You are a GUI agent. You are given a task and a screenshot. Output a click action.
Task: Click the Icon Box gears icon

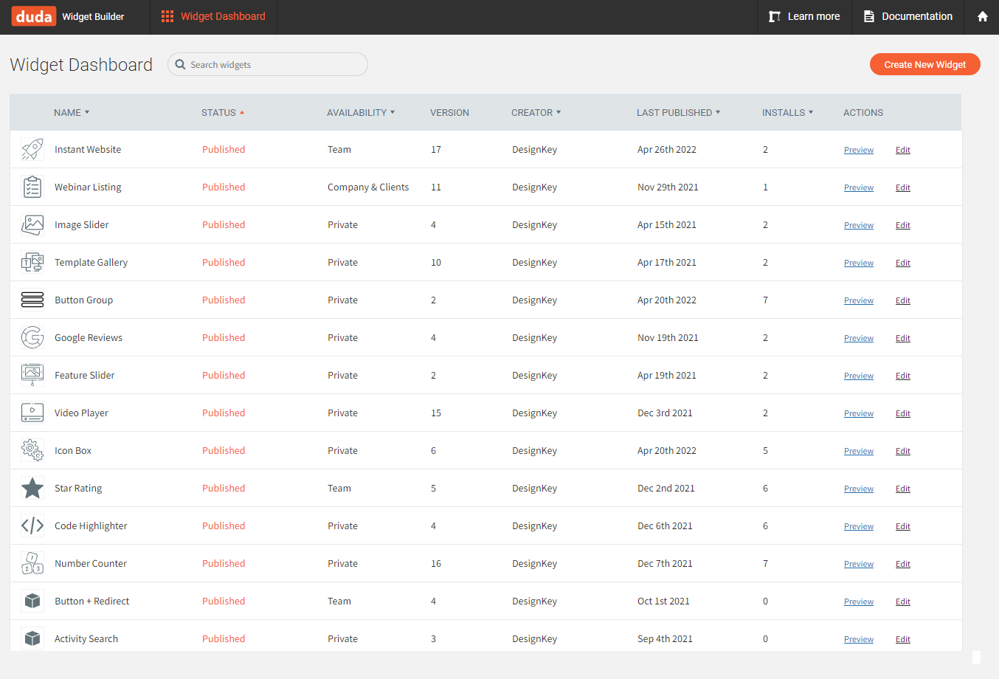(x=32, y=450)
